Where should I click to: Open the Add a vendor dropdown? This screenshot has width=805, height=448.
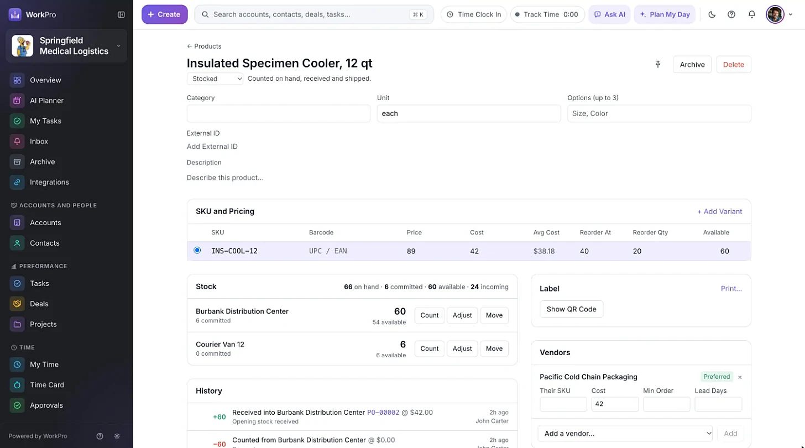coord(625,434)
